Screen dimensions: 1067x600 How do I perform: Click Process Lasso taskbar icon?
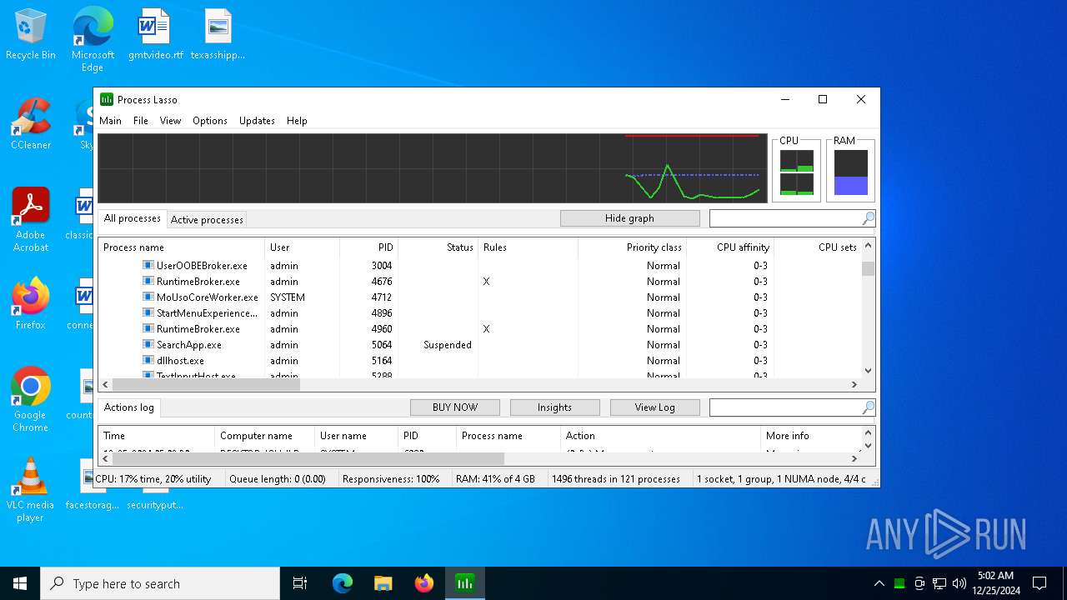tap(465, 583)
